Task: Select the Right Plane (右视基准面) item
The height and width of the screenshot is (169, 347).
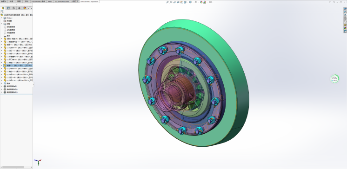Action: coord(9,32)
